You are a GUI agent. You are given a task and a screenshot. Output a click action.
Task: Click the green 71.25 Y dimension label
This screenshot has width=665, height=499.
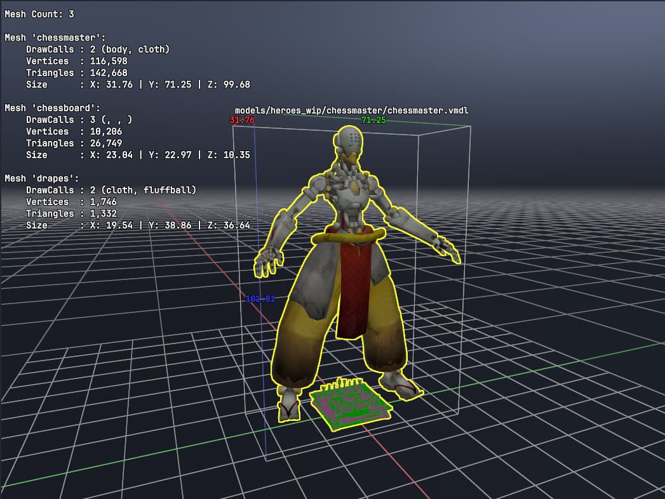[373, 120]
